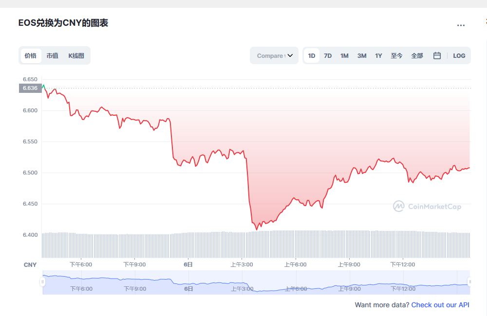The width and height of the screenshot is (487, 316).
Task: Click the 上午9:00 time axis label
Action: coord(349,264)
